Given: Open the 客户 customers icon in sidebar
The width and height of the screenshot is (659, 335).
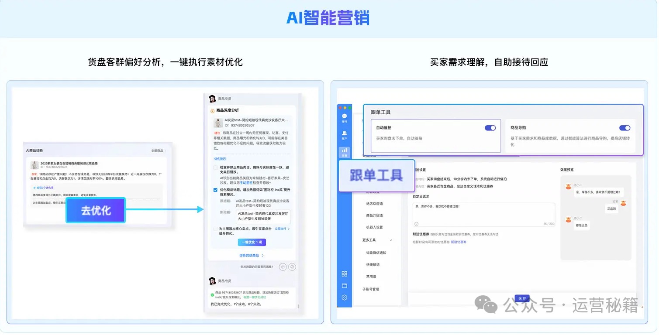Looking at the screenshot, I should point(344,133).
